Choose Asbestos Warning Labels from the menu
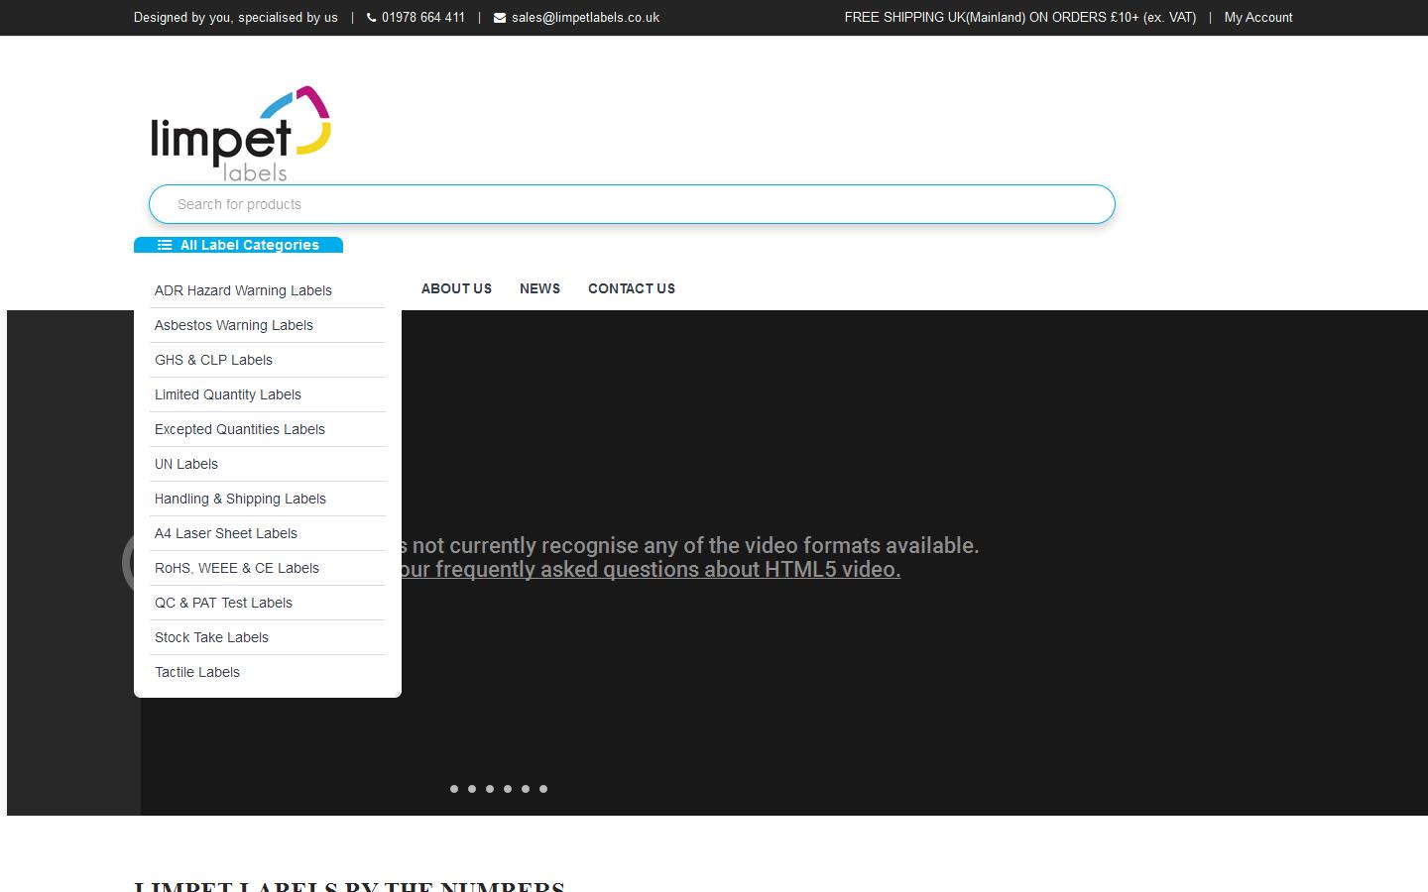The height and width of the screenshot is (892, 1428). [x=233, y=325]
